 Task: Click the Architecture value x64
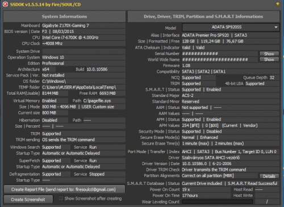[x=49, y=69]
